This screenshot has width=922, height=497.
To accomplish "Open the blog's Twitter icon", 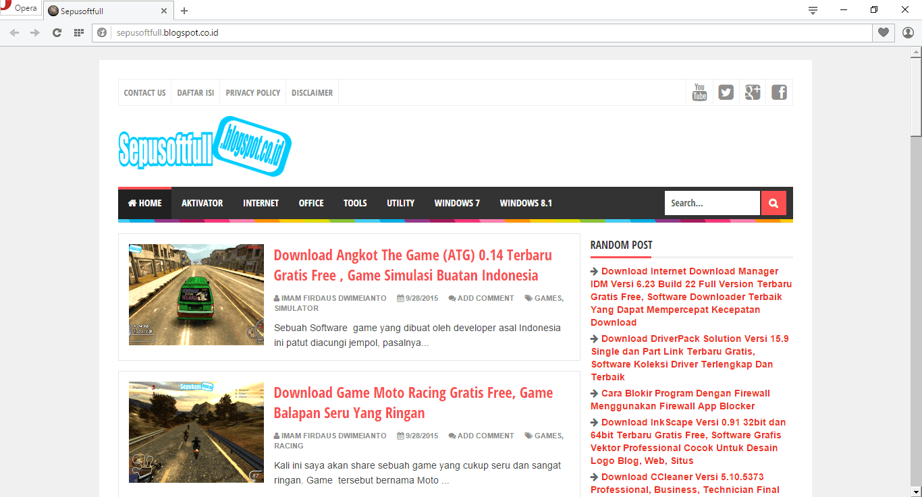I will pyautogui.click(x=726, y=92).
